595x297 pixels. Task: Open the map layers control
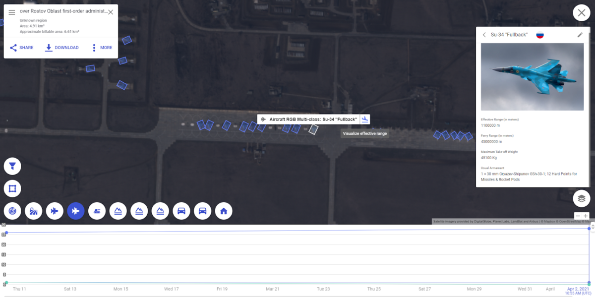[581, 198]
